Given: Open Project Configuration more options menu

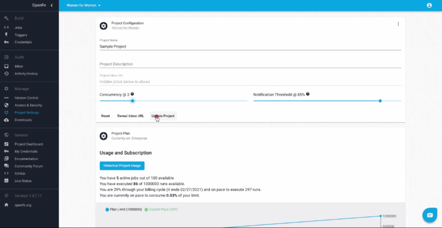Looking at the screenshot, I should tap(398, 24).
